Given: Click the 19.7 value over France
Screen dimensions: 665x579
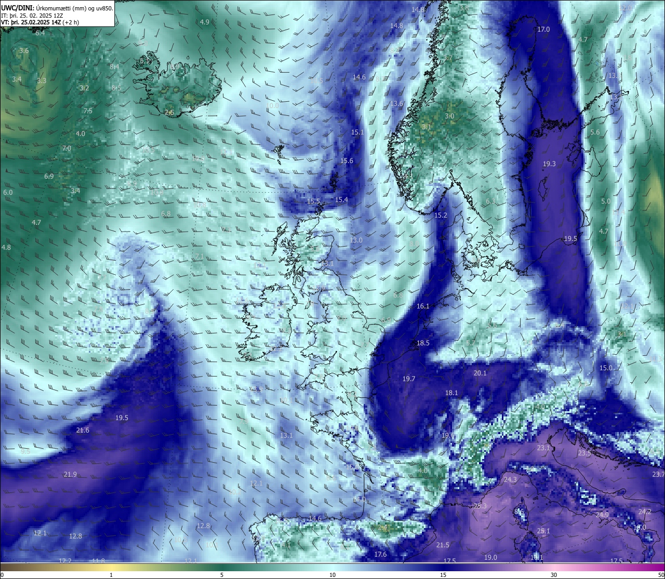Looking at the screenshot, I should [409, 379].
